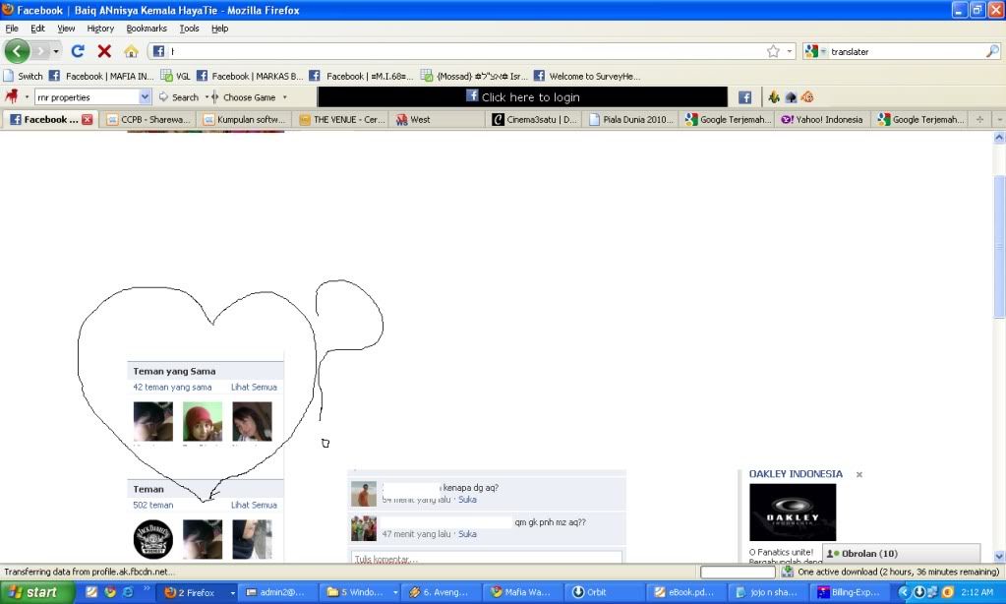
Task: Switch to THE VENUE - Cer... tab
Action: pyautogui.click(x=341, y=119)
